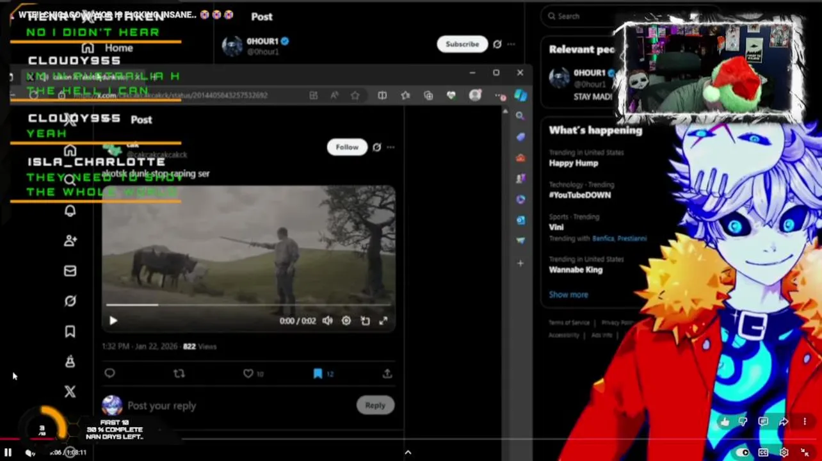This screenshot has width=822, height=461.
Task: Click the Edge address bar URL
Action: pos(172,95)
